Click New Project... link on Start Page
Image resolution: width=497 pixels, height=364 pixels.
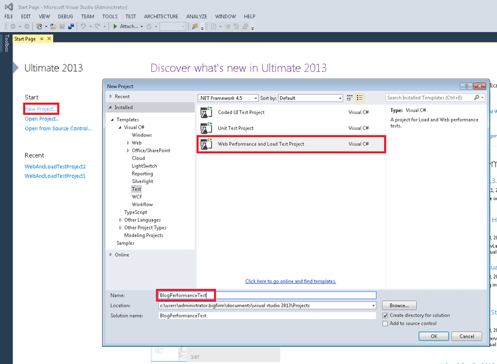[41, 109]
